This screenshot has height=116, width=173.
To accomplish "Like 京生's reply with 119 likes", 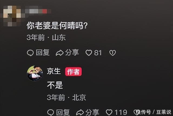I will (109, 113).
